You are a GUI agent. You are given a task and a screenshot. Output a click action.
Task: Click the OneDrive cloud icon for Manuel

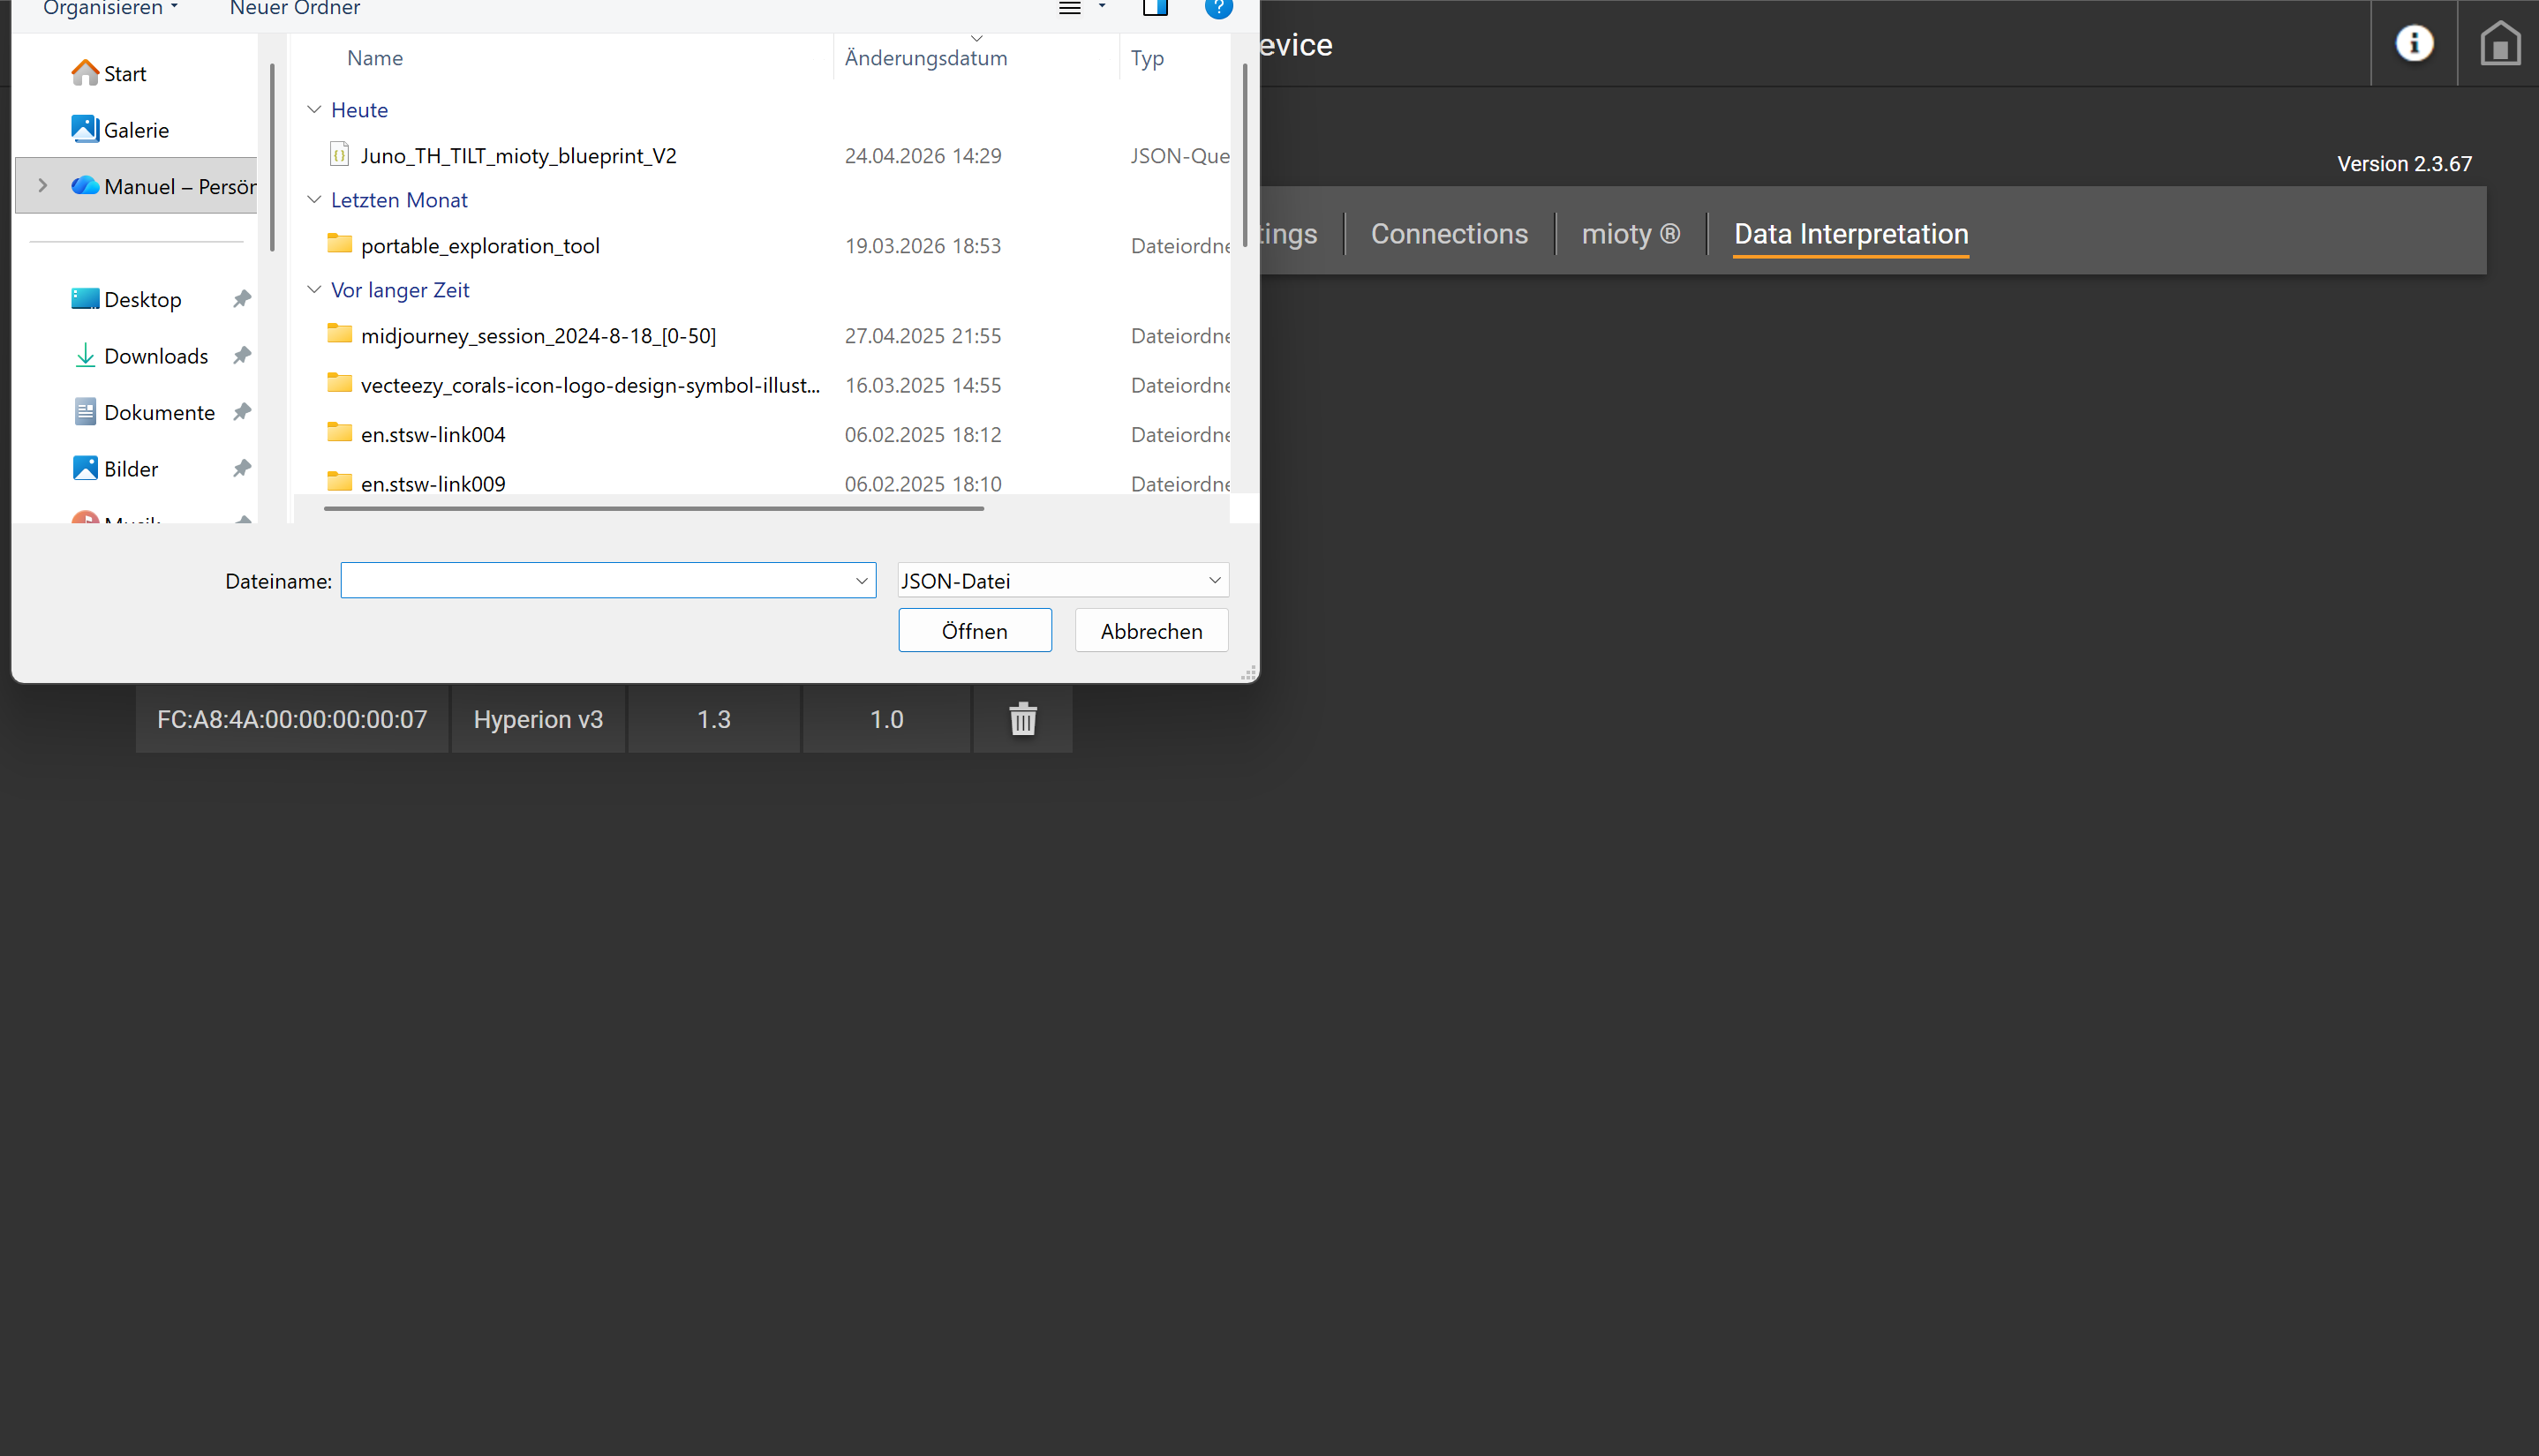(85, 186)
